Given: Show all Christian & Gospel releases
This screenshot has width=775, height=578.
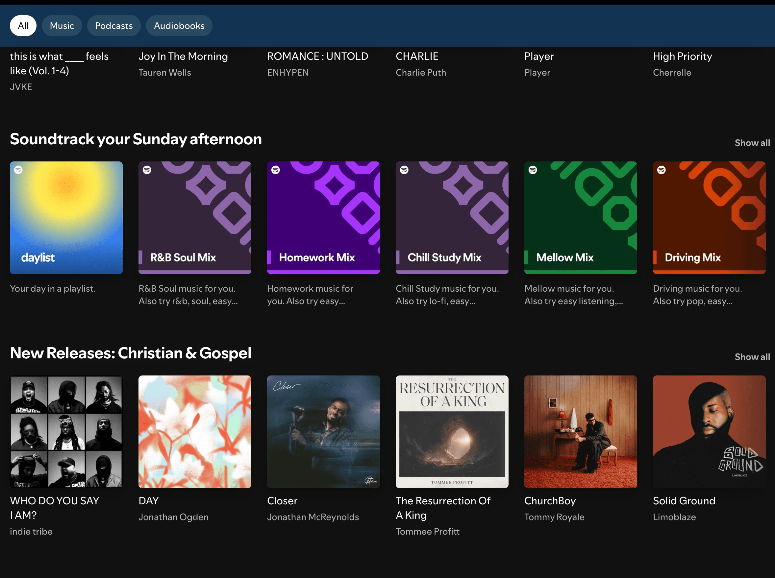Looking at the screenshot, I should pyautogui.click(x=752, y=357).
